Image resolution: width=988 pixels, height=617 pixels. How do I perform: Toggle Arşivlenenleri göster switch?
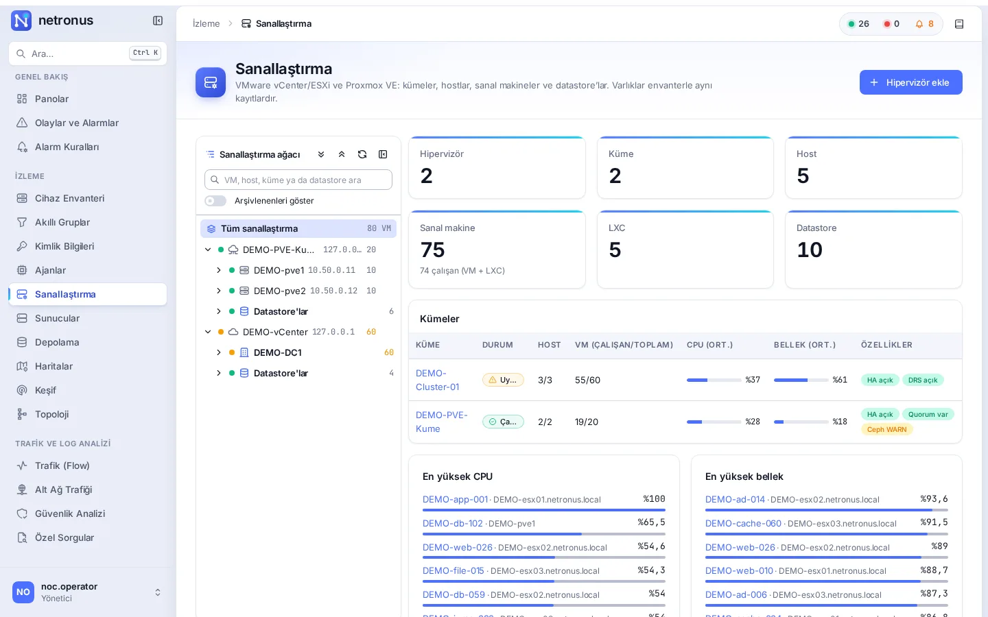coord(215,201)
